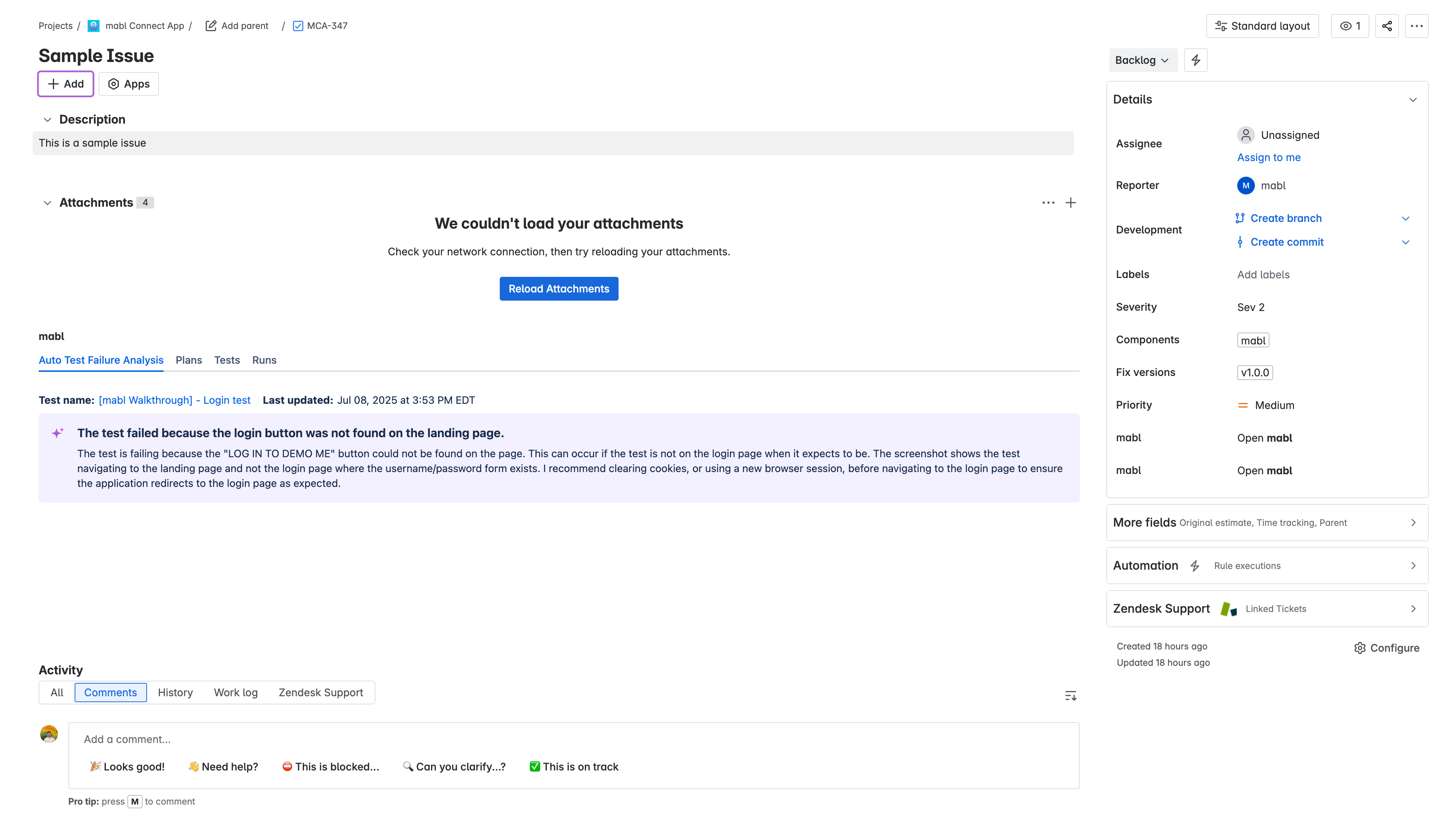Viewport: 1451px width, 838px height.
Task: Click in the Add a comment field
Action: click(x=574, y=739)
